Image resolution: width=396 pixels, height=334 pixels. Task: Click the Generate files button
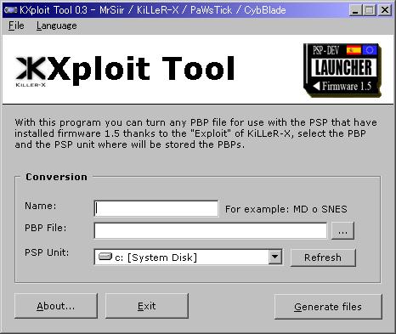(328, 307)
